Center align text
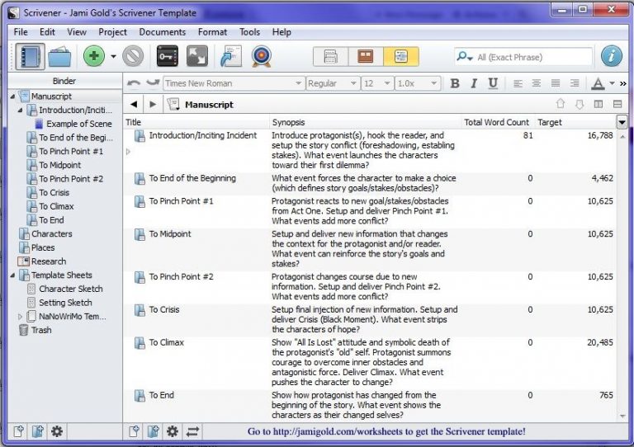The height and width of the screenshot is (447, 634). tap(536, 83)
